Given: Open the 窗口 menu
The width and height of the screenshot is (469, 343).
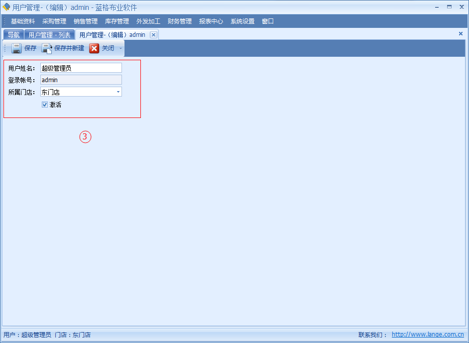Looking at the screenshot, I should click(x=268, y=21).
